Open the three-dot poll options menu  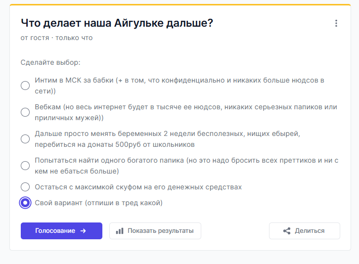[336, 23]
